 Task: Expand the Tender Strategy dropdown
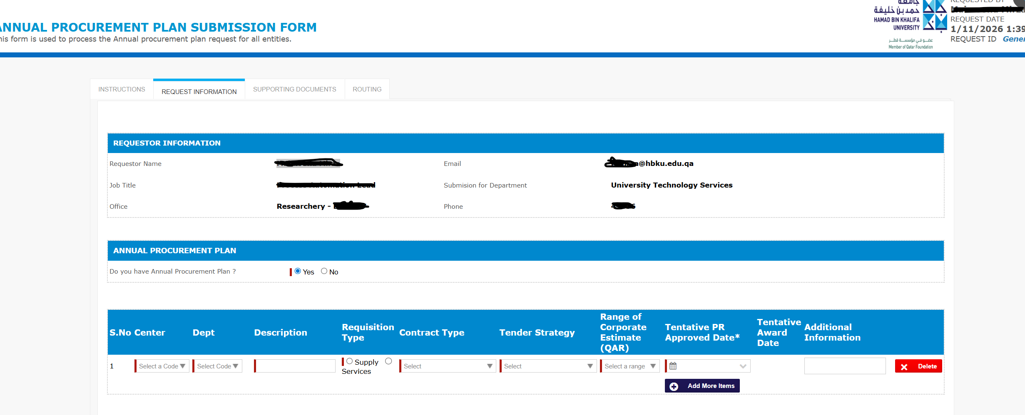(548, 366)
